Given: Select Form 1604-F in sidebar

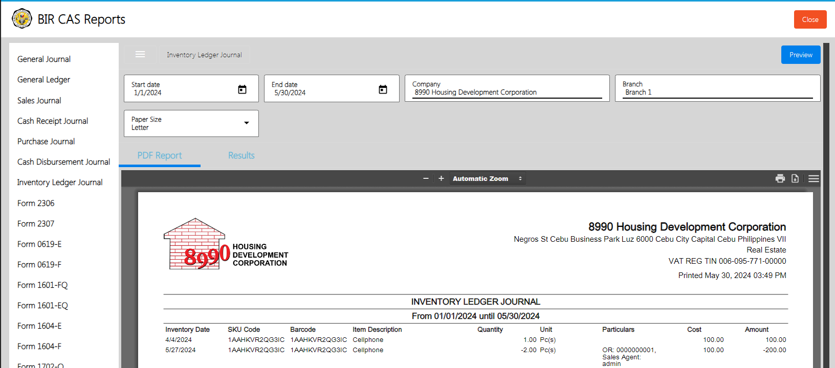Looking at the screenshot, I should click(x=39, y=347).
